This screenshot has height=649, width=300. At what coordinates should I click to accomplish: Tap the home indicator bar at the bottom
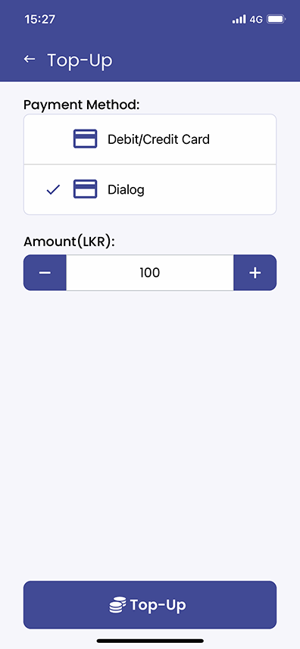150,641
